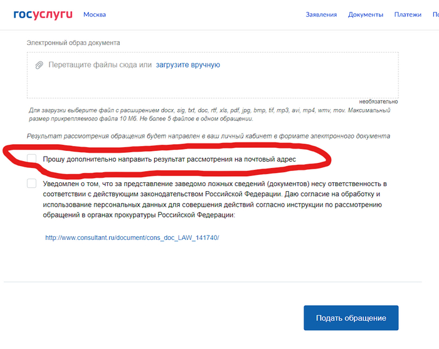The image size is (439, 349).
Task: Open the cut-off menu item after Платежи
Action: point(436,14)
